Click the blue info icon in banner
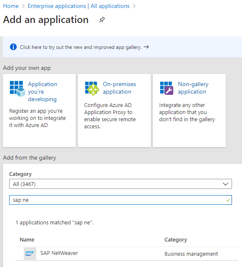The height and width of the screenshot is (267, 242). tap(13, 47)
